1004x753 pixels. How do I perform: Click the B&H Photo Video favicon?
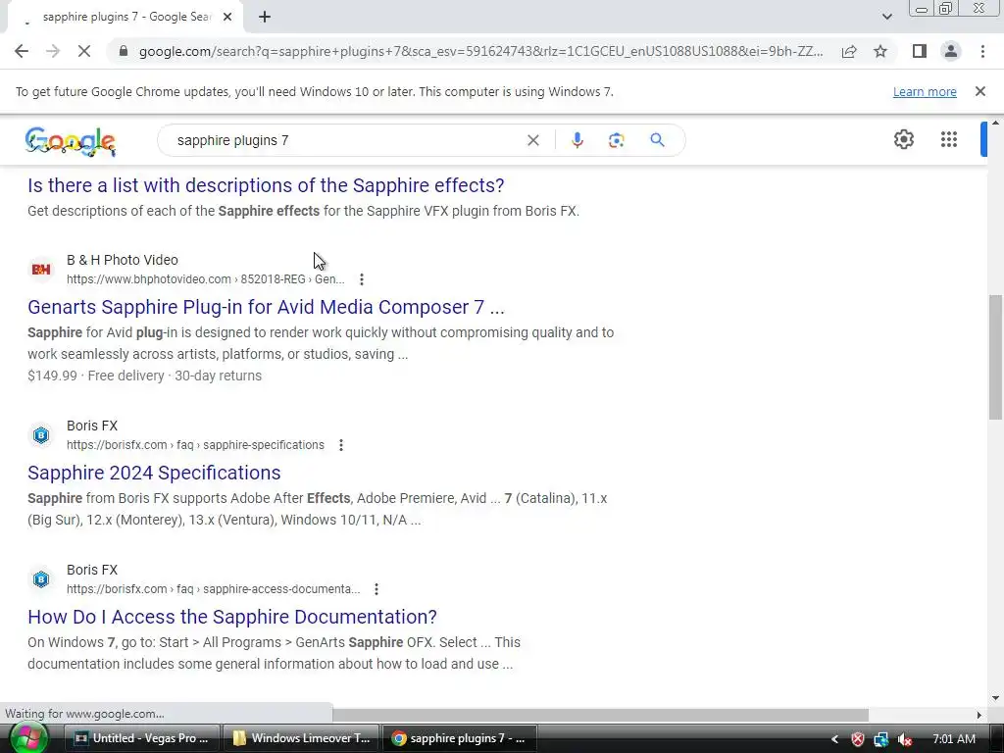(x=41, y=270)
